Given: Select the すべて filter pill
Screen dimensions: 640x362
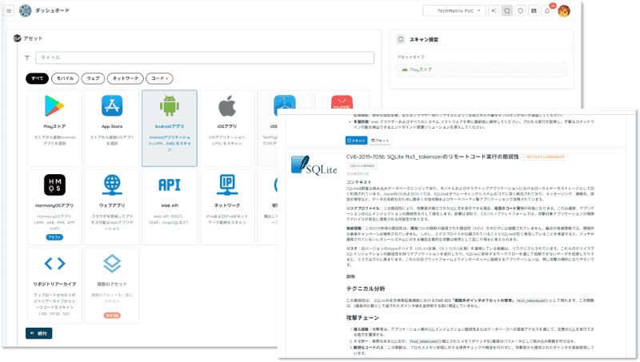Looking at the screenshot, I should click(x=37, y=78).
